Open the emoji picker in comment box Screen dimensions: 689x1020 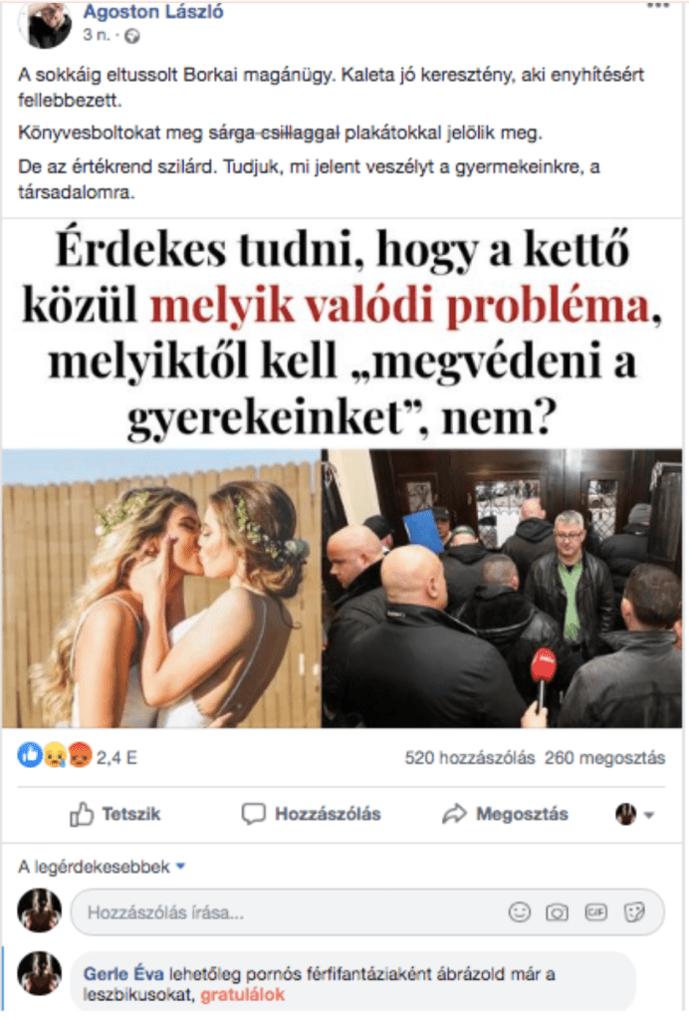[x=519, y=912]
